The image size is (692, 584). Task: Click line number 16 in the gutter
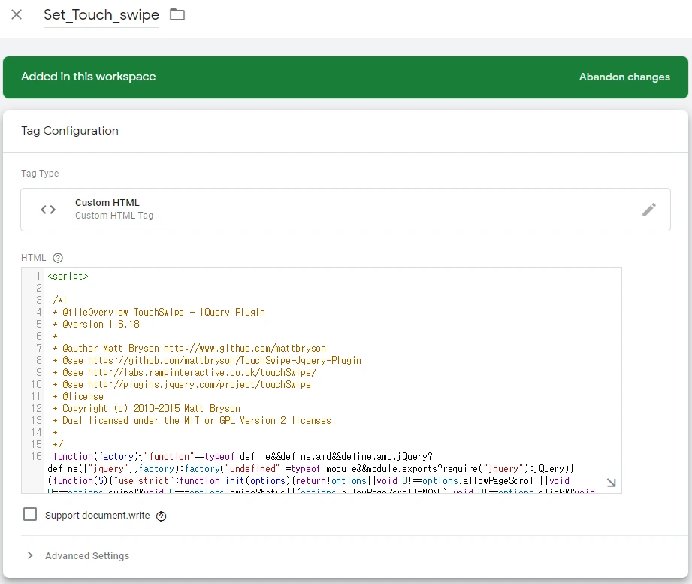coord(37,457)
